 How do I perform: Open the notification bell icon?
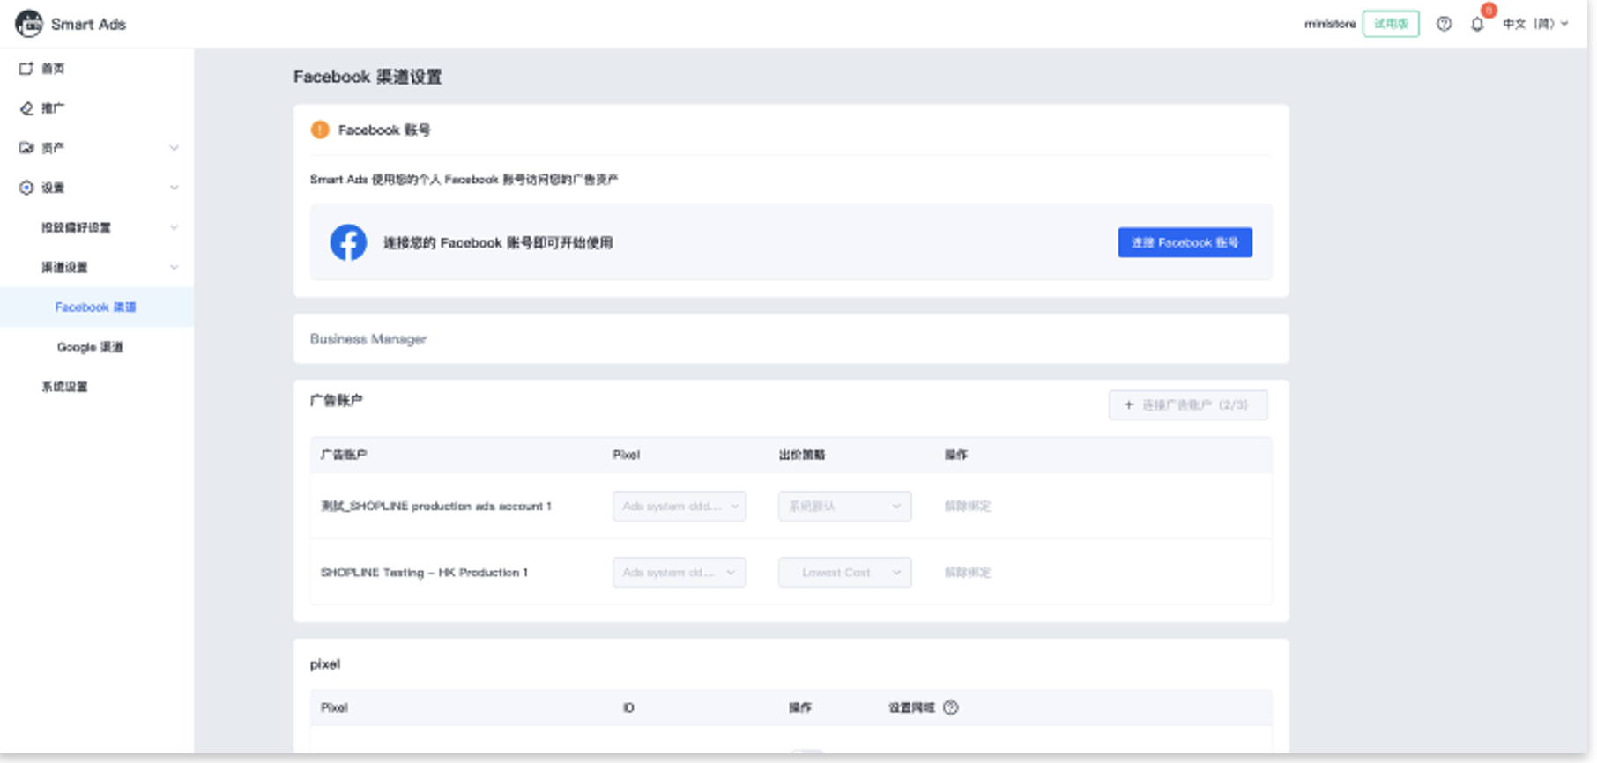[1477, 24]
